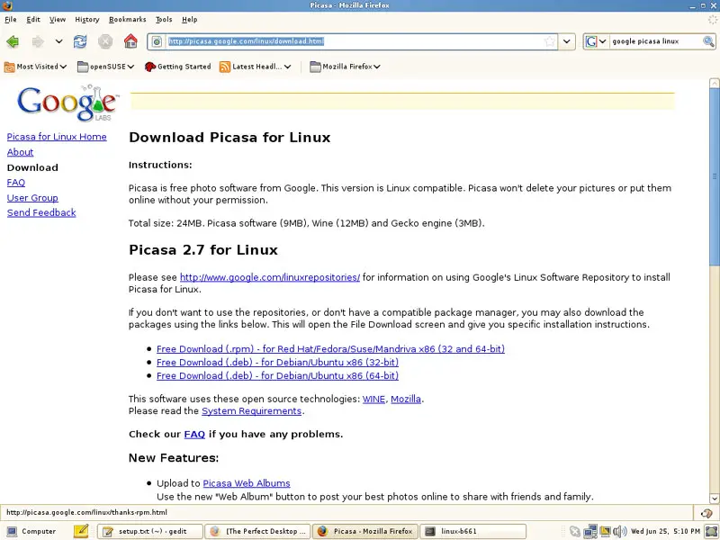
Task: Bookmark this page with the star icon
Action: [549, 41]
